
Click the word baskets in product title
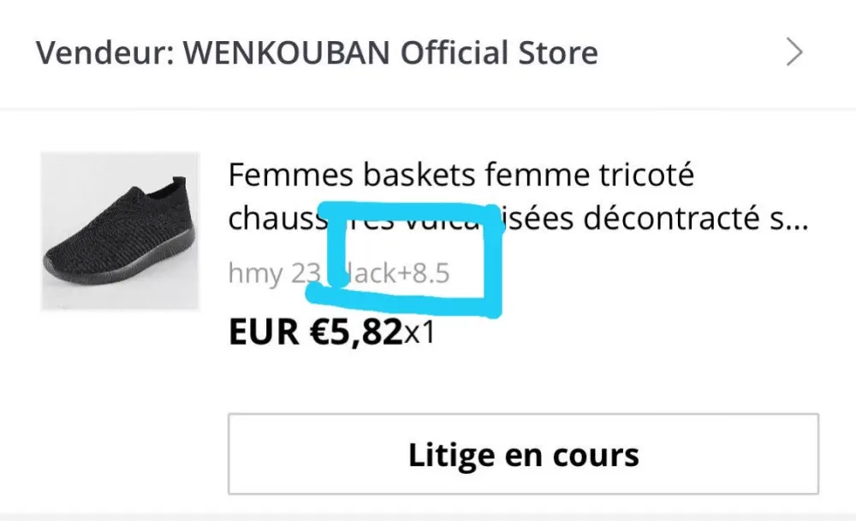coord(419,175)
